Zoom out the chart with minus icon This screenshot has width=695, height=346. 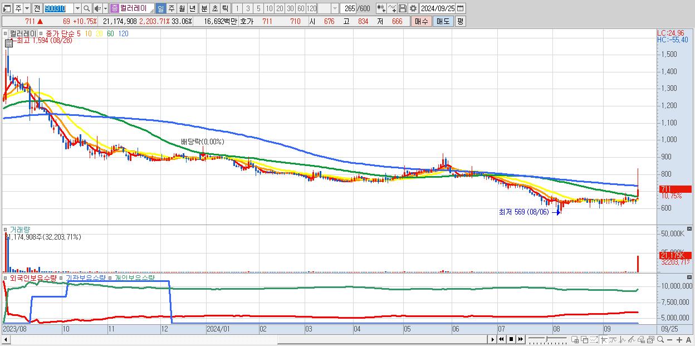coord(670,340)
